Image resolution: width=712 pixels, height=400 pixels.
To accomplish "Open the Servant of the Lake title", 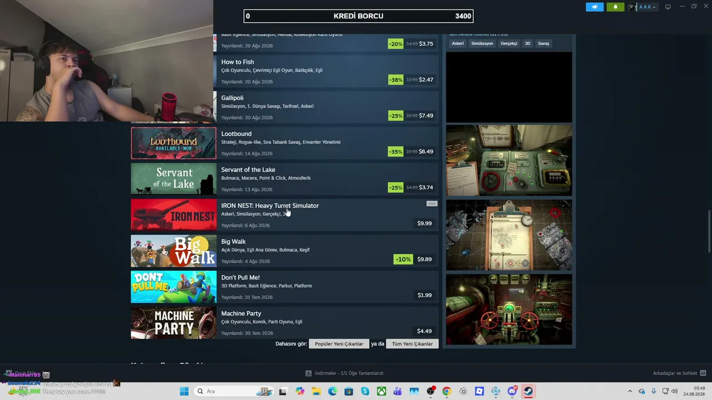I will pyautogui.click(x=248, y=170).
